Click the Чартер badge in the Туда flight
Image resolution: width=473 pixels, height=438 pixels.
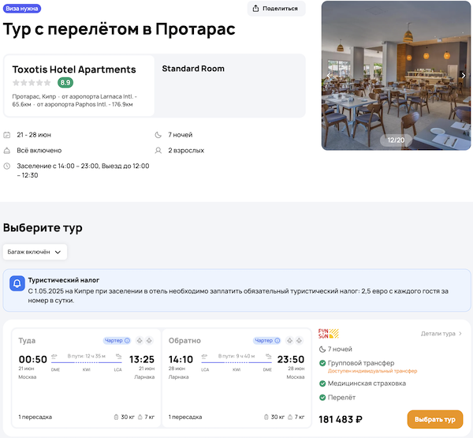[x=117, y=341]
